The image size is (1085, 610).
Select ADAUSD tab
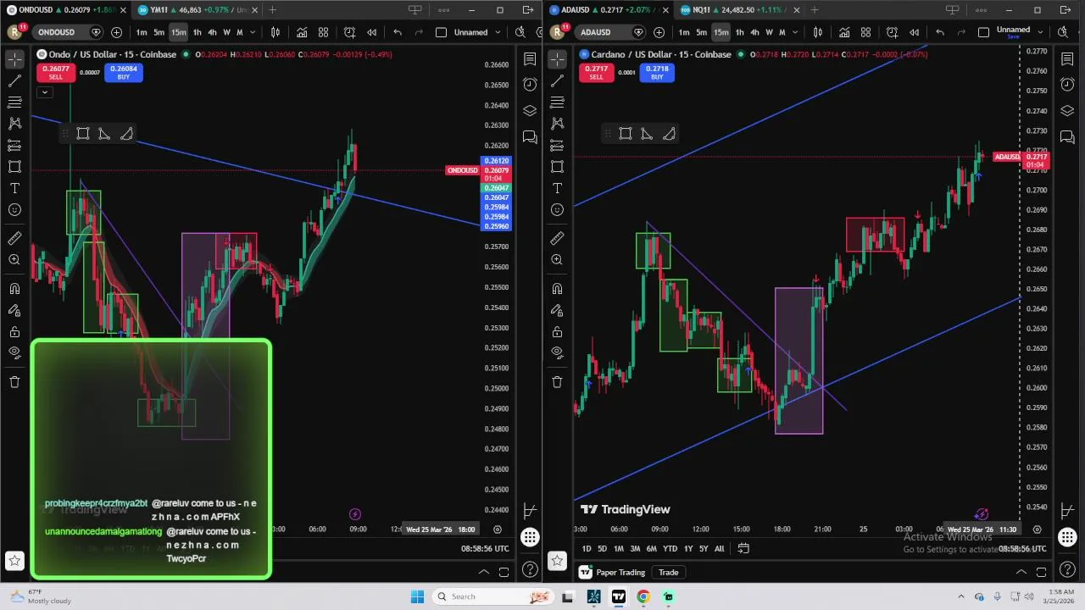point(609,10)
